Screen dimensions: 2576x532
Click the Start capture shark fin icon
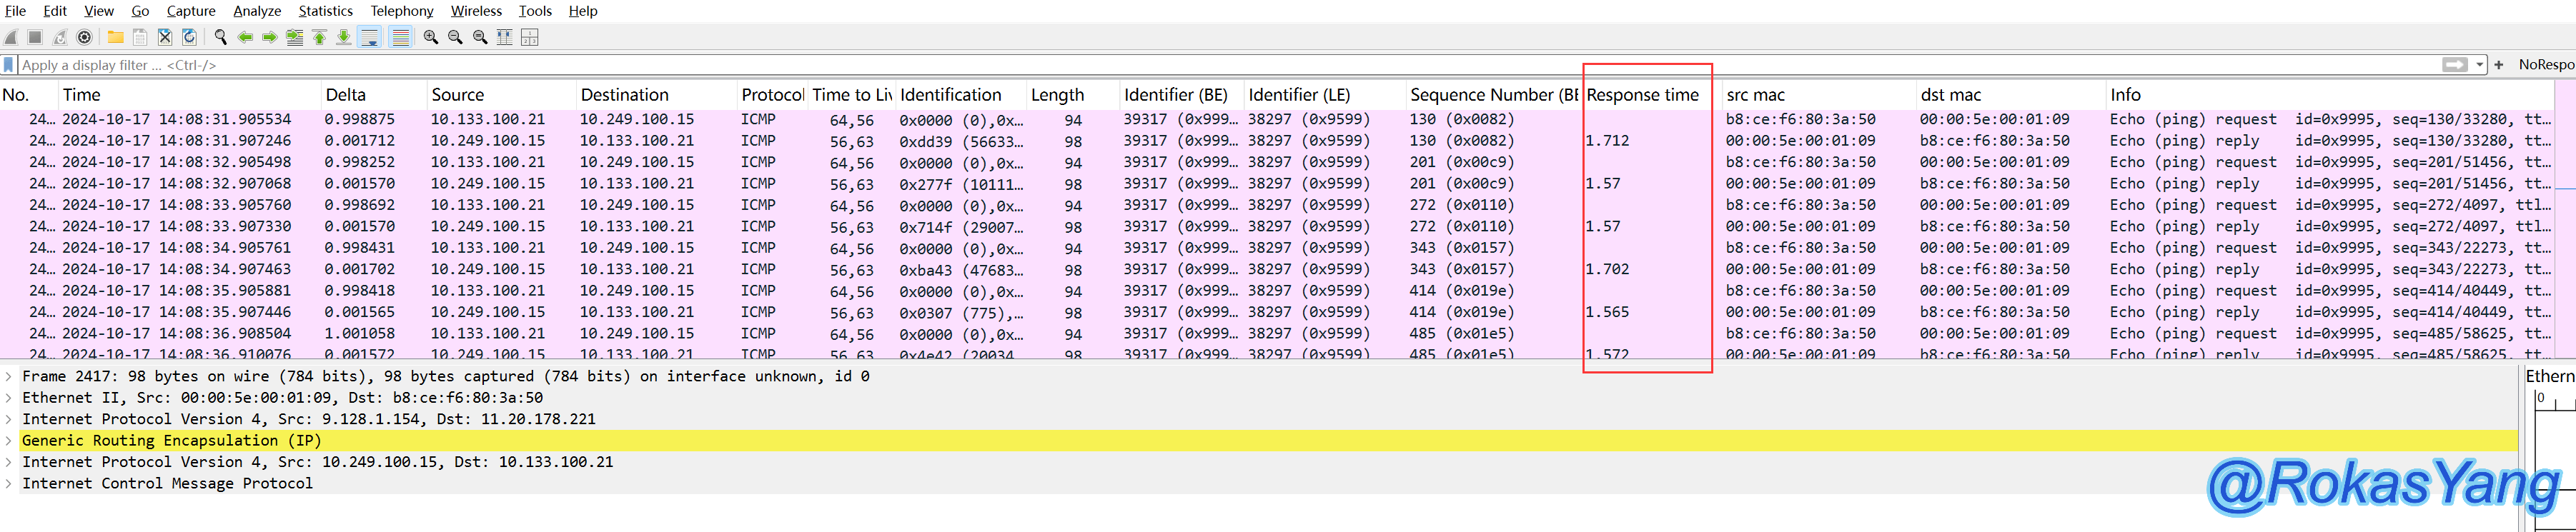click(x=11, y=37)
